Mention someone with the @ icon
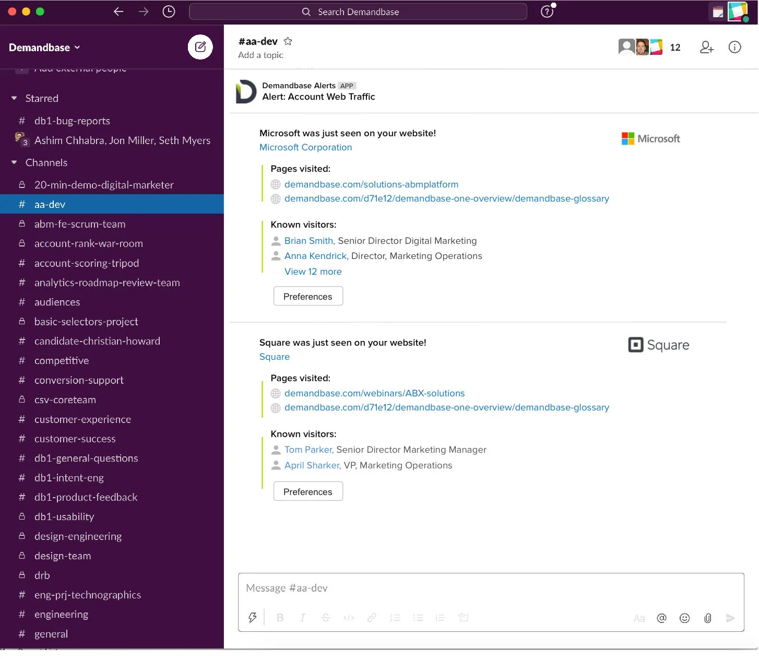This screenshot has width=759, height=659. [x=661, y=618]
